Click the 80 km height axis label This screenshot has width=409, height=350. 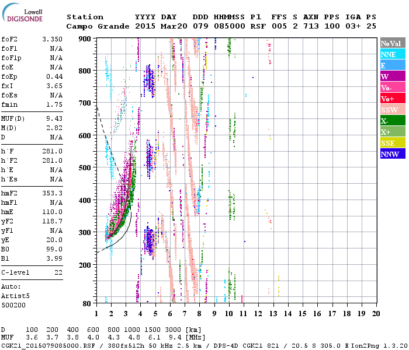click(x=87, y=304)
